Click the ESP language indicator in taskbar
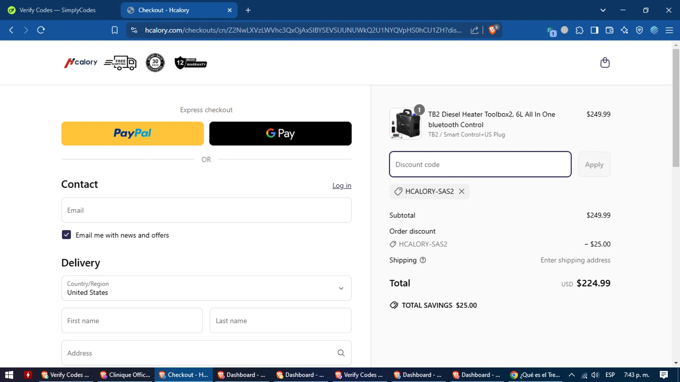680x382 pixels. (x=610, y=375)
